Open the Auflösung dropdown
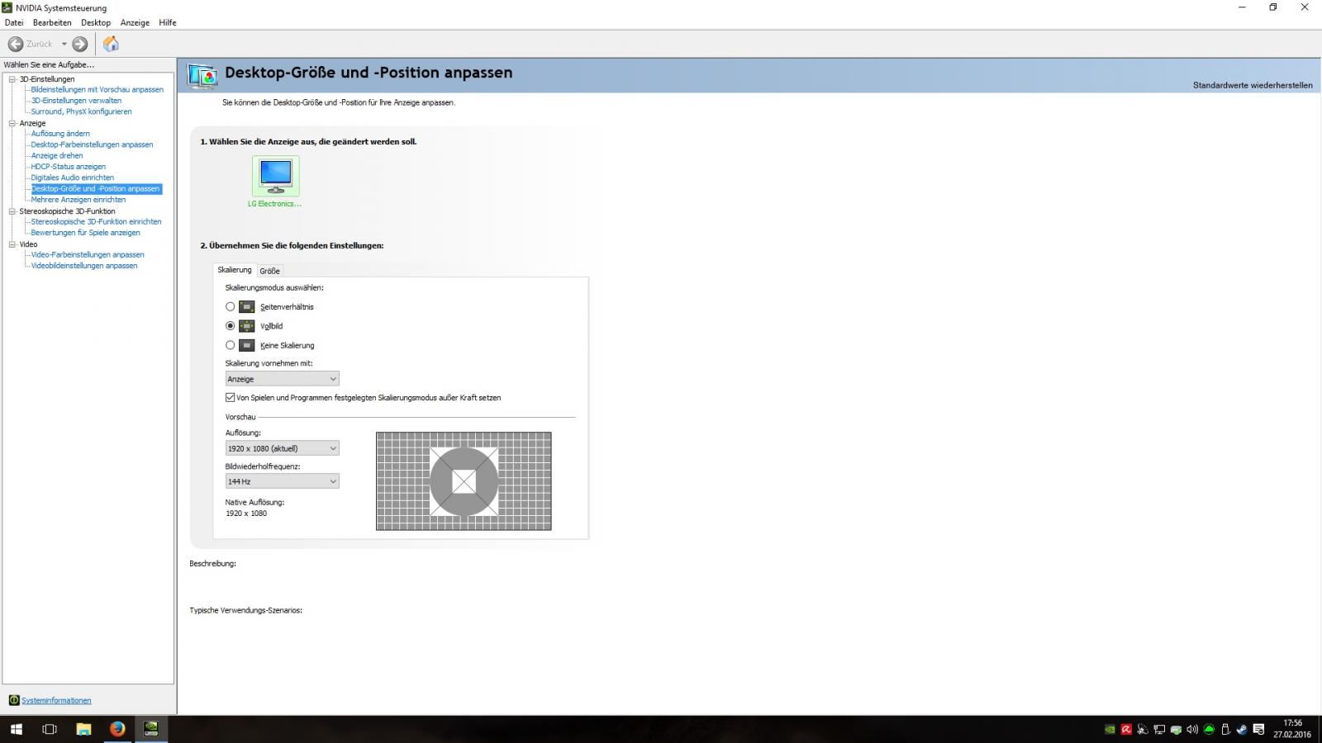Screen dimensions: 1322x743 tap(282, 448)
